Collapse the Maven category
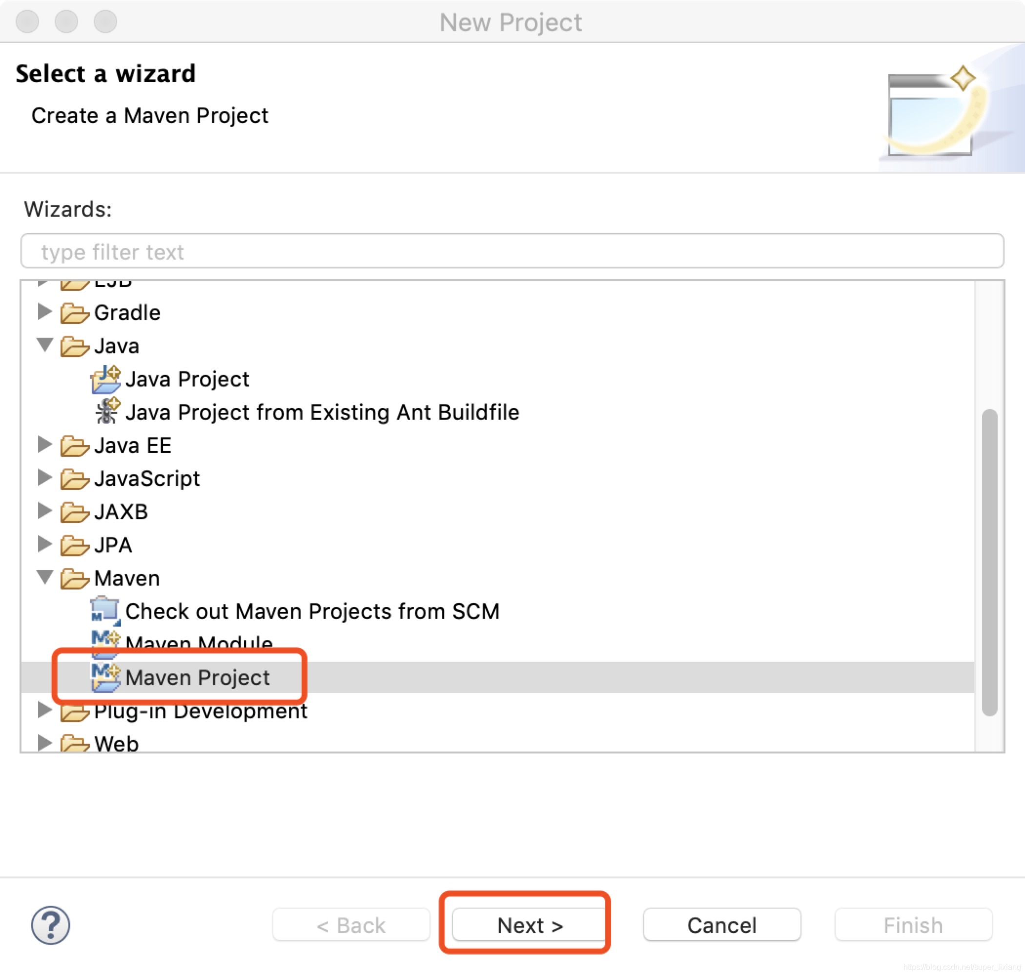 [45, 577]
